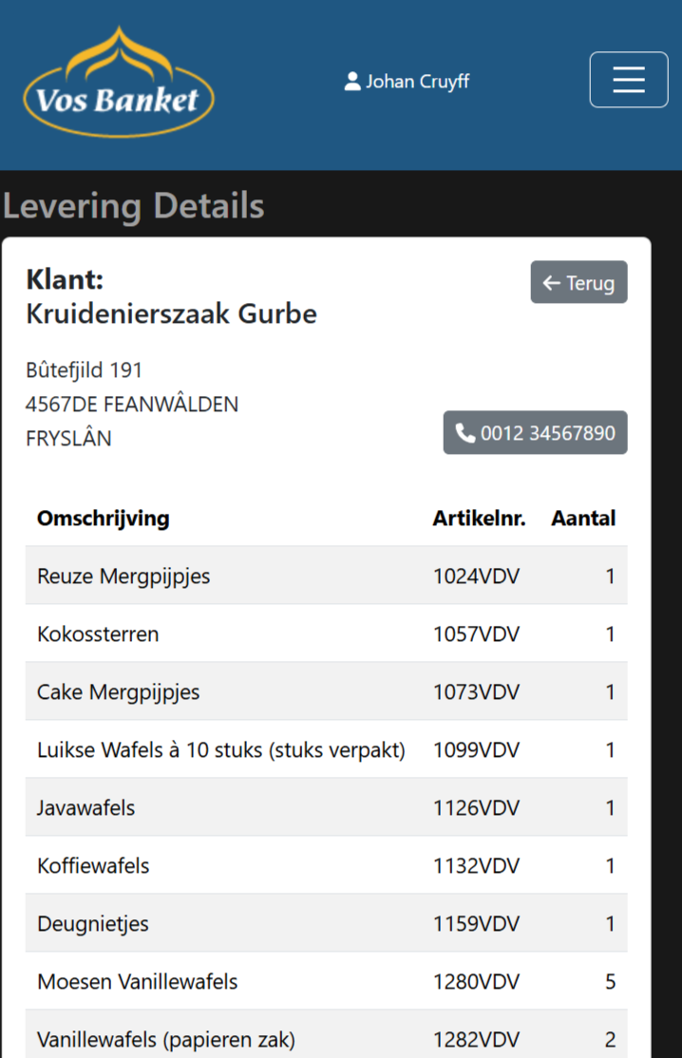The width and height of the screenshot is (682, 1058).
Task: Click the user profile person icon
Action: [x=352, y=81]
